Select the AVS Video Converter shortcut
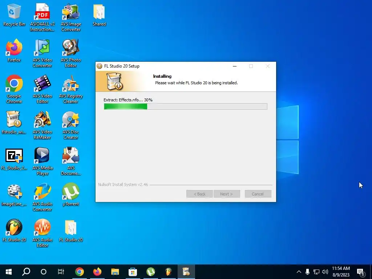Viewport: 372px width, 279px height. pos(42,53)
